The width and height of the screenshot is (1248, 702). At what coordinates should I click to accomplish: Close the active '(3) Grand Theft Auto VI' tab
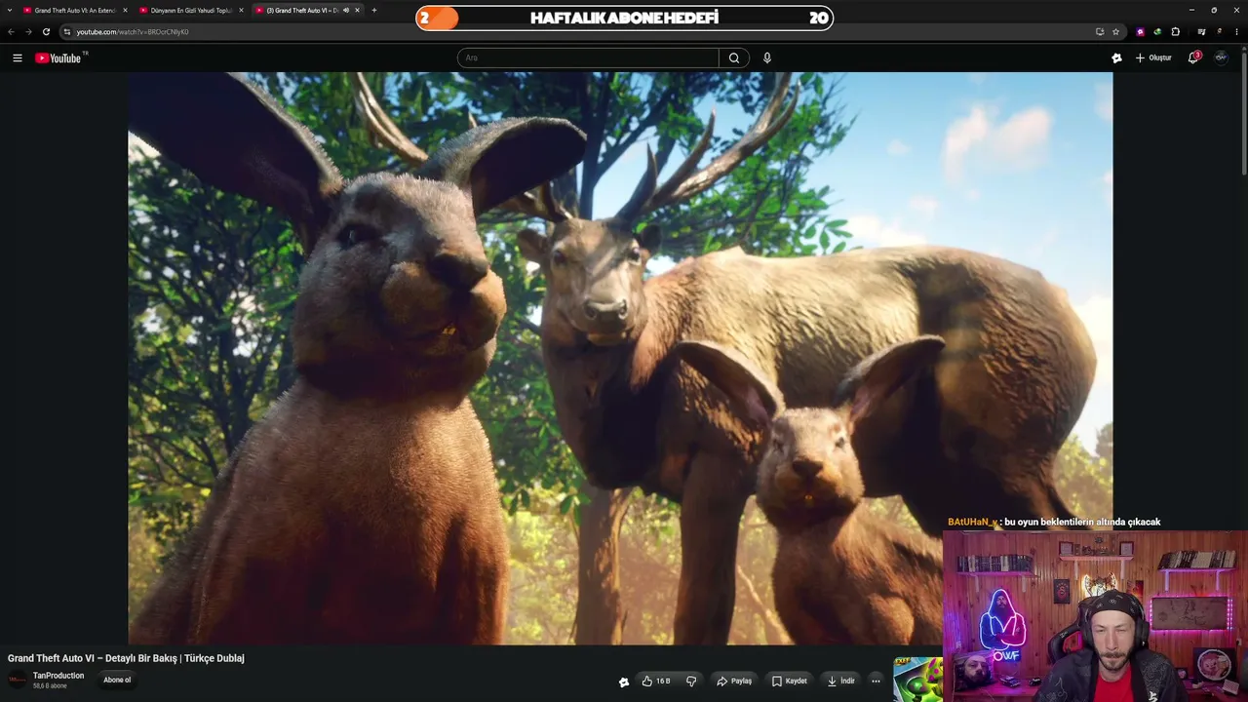[357, 10]
